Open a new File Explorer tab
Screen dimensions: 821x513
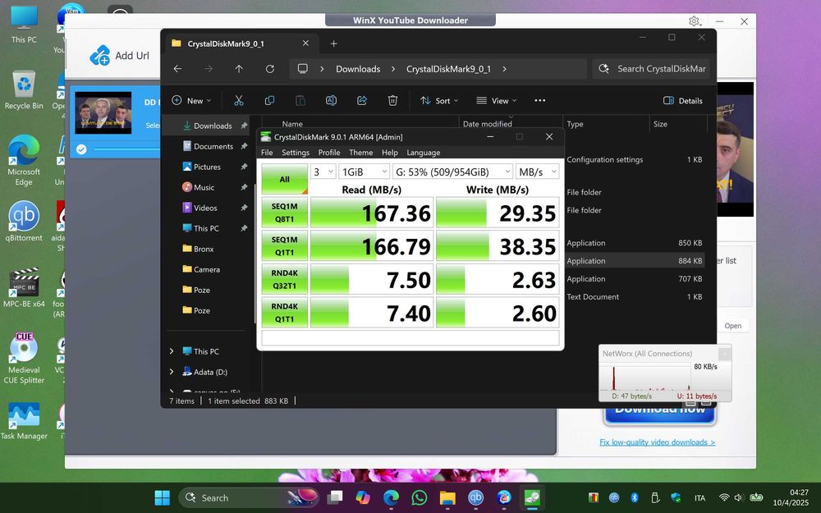click(x=333, y=44)
